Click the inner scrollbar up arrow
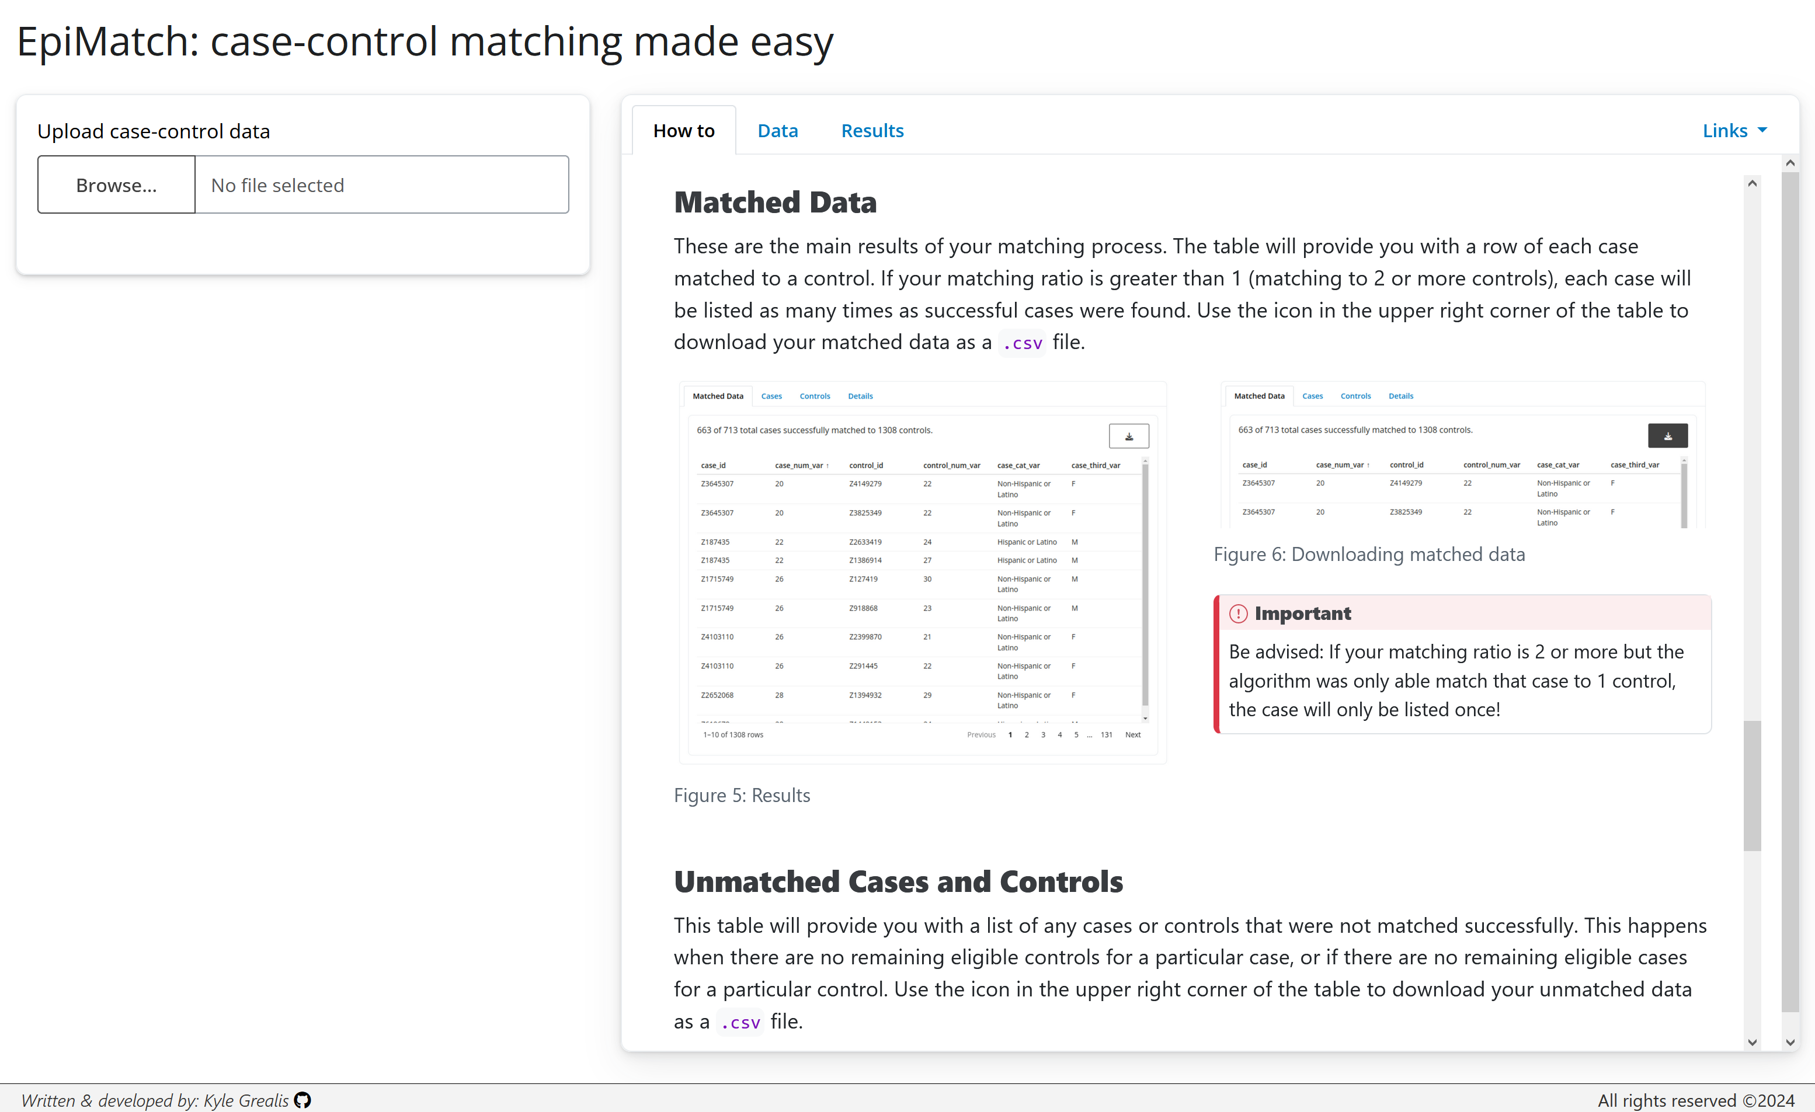This screenshot has height=1112, width=1815. [x=1753, y=183]
